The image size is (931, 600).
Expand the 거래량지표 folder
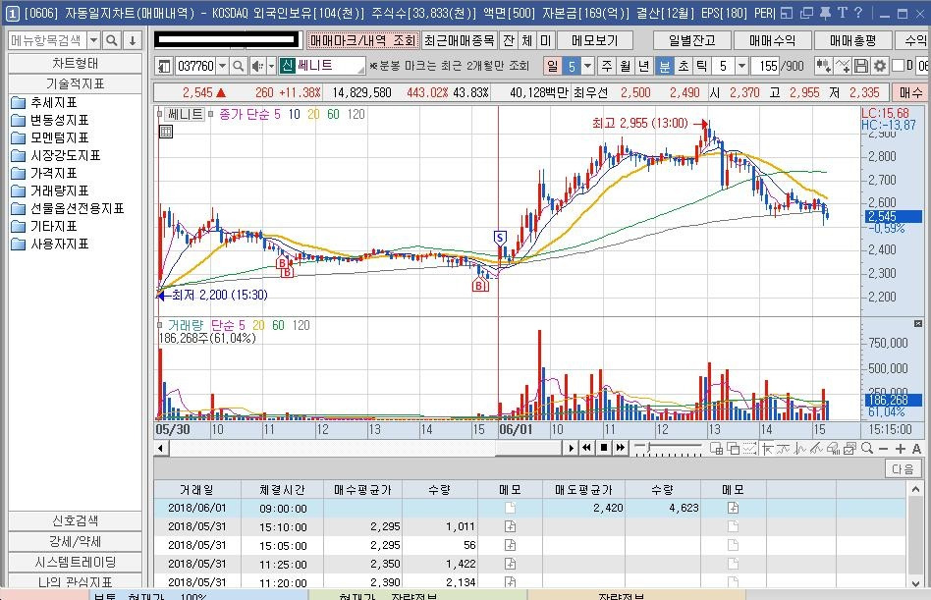coord(50,191)
